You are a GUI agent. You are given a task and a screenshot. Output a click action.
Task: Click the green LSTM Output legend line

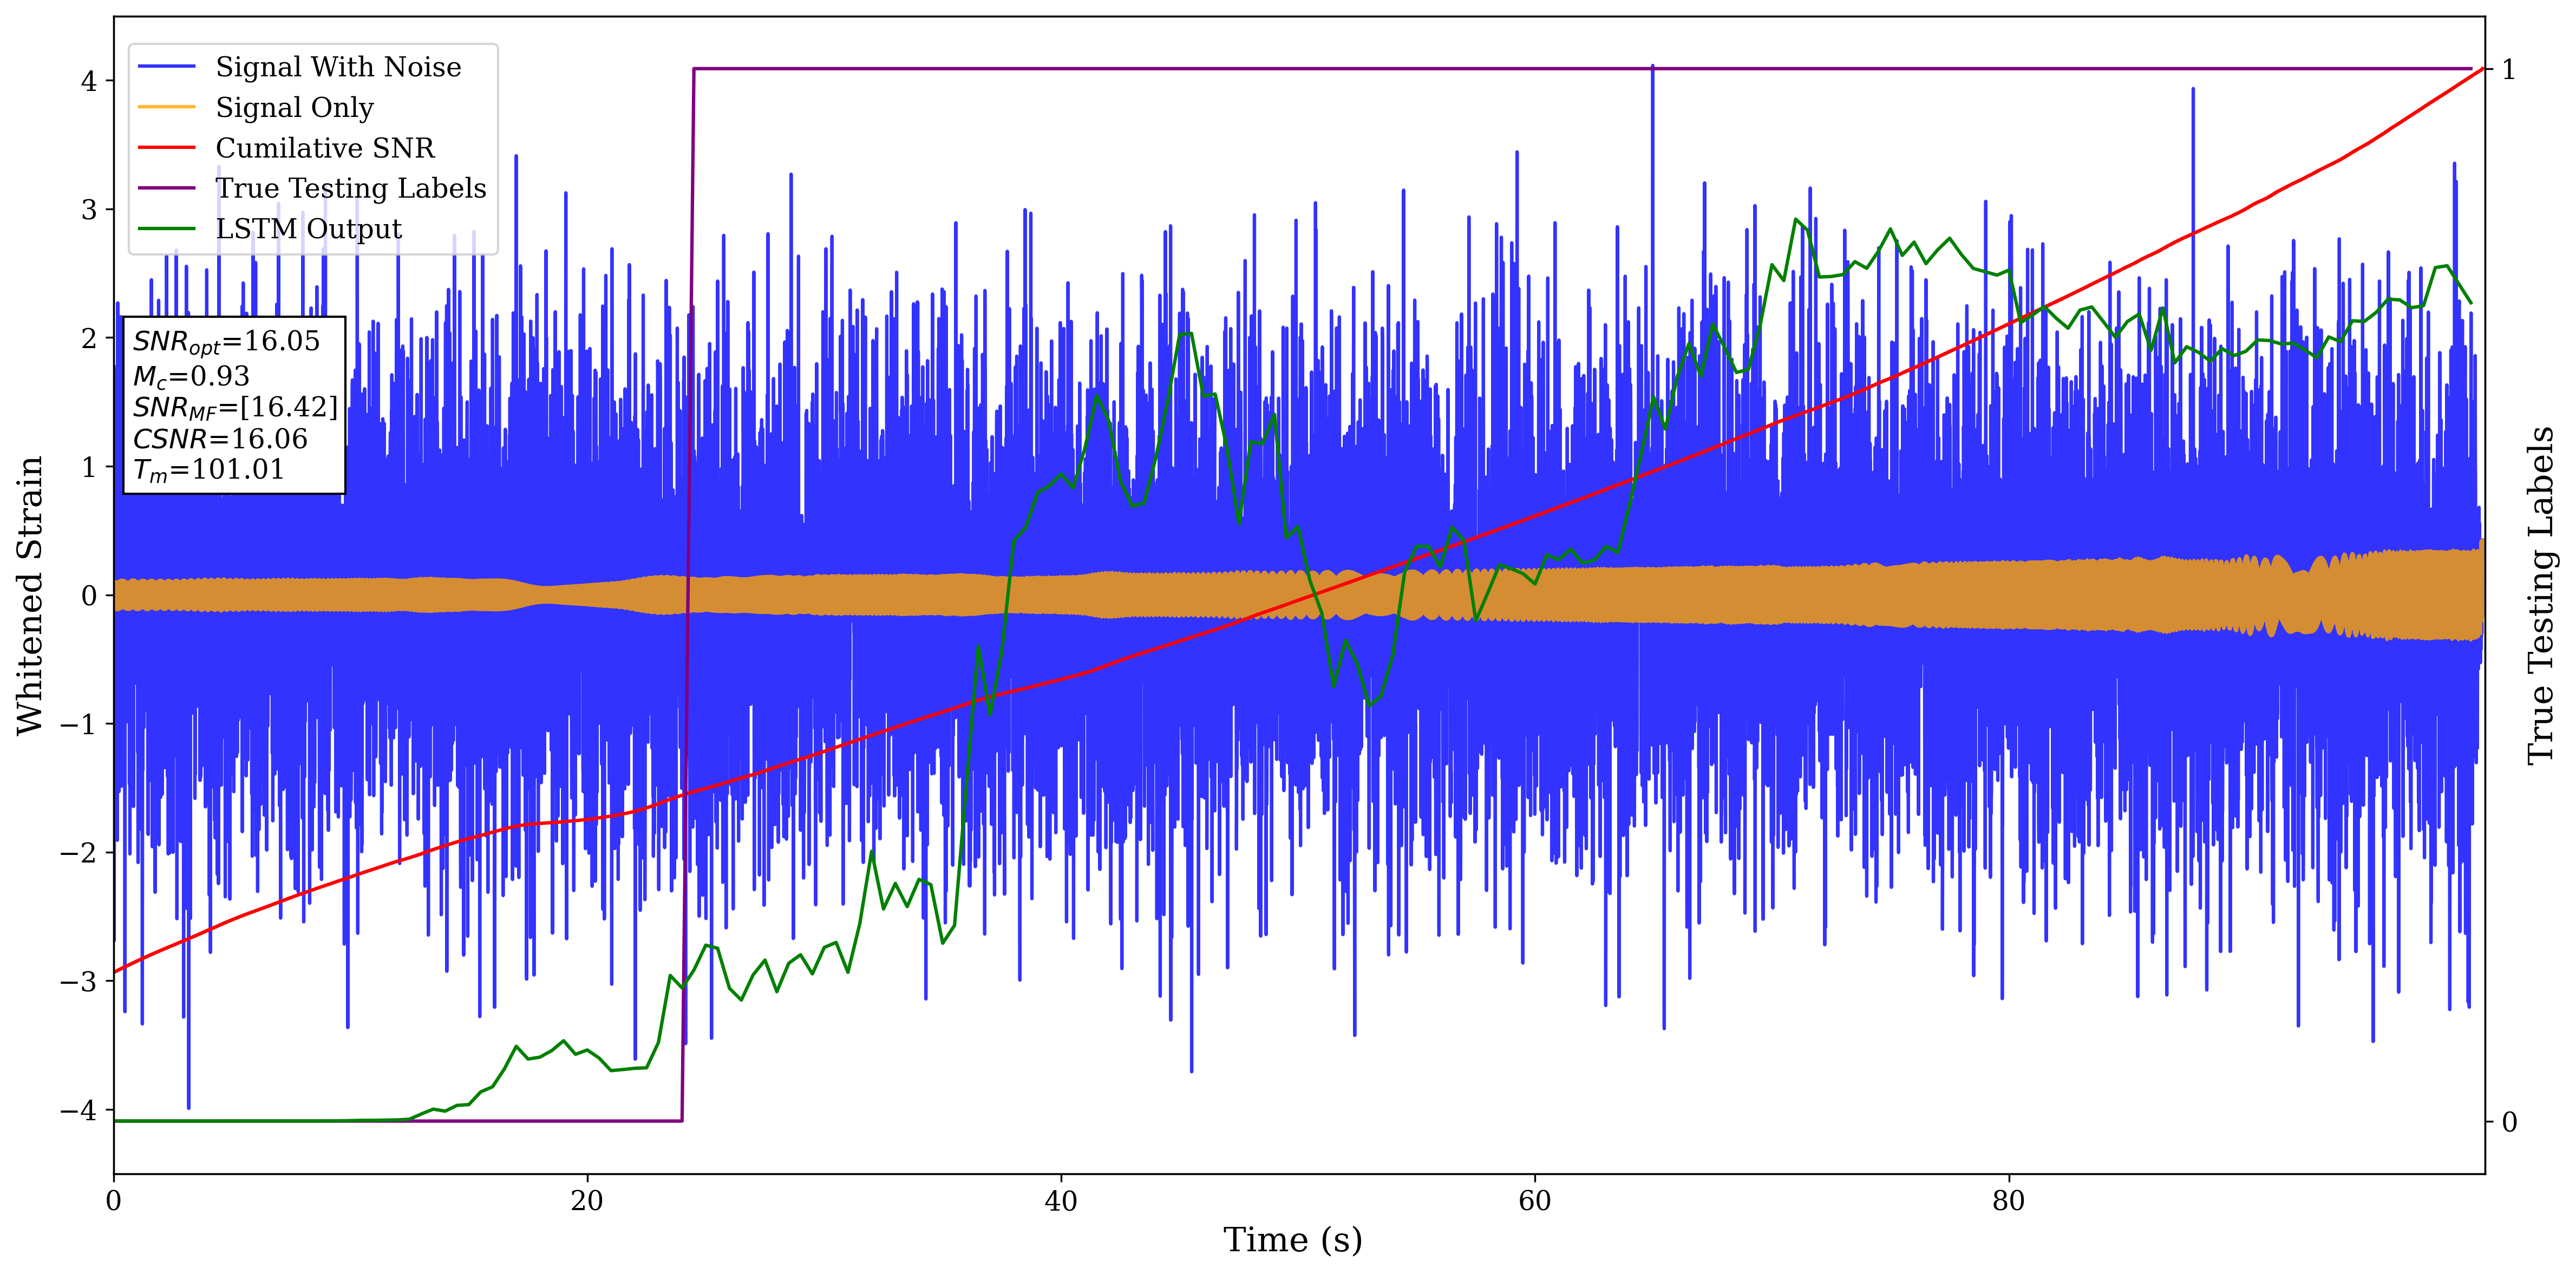[x=166, y=229]
